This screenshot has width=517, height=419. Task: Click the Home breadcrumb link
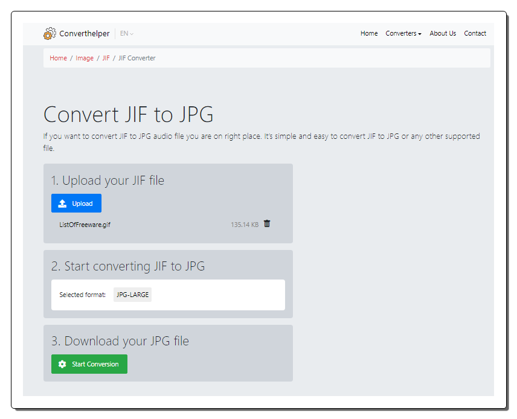click(59, 58)
